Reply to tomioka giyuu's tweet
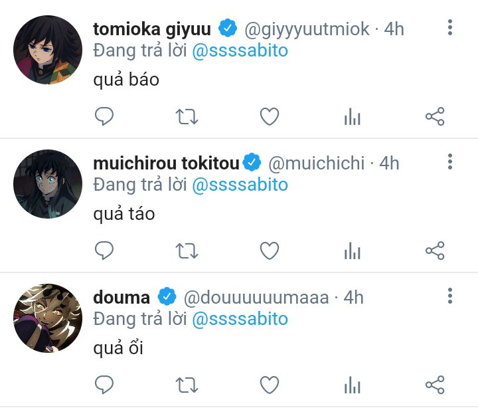478x408 pixels. click(104, 118)
